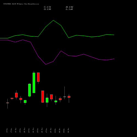137x137 pixels.
Task: Click the 21 Nov date label
Action: (x=29, y=130)
